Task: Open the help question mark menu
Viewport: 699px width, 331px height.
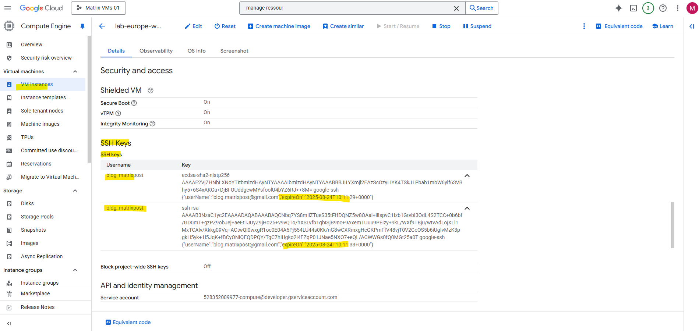Action: tap(663, 8)
